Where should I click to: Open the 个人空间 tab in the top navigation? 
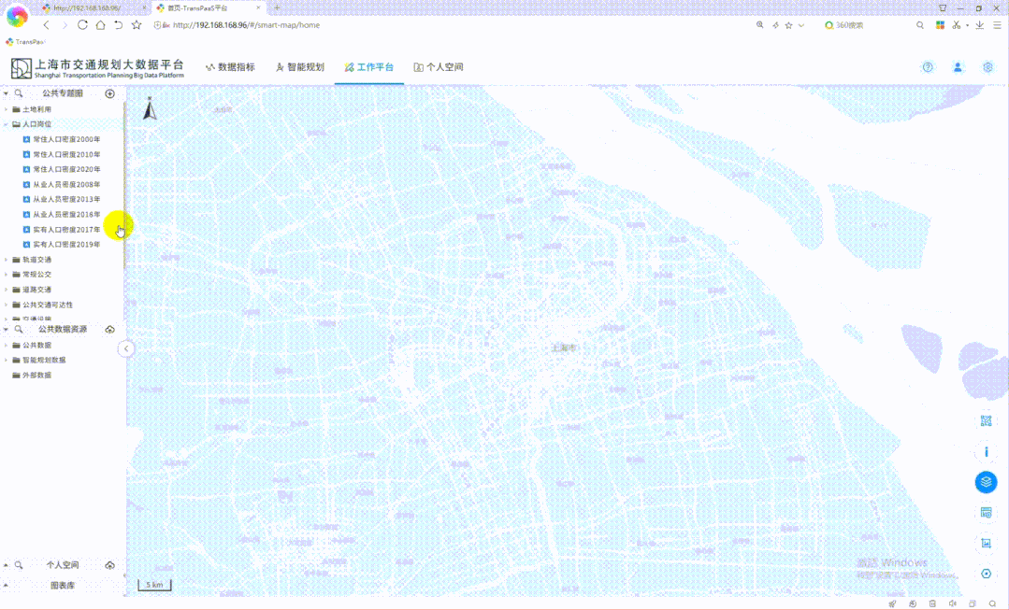[439, 67]
